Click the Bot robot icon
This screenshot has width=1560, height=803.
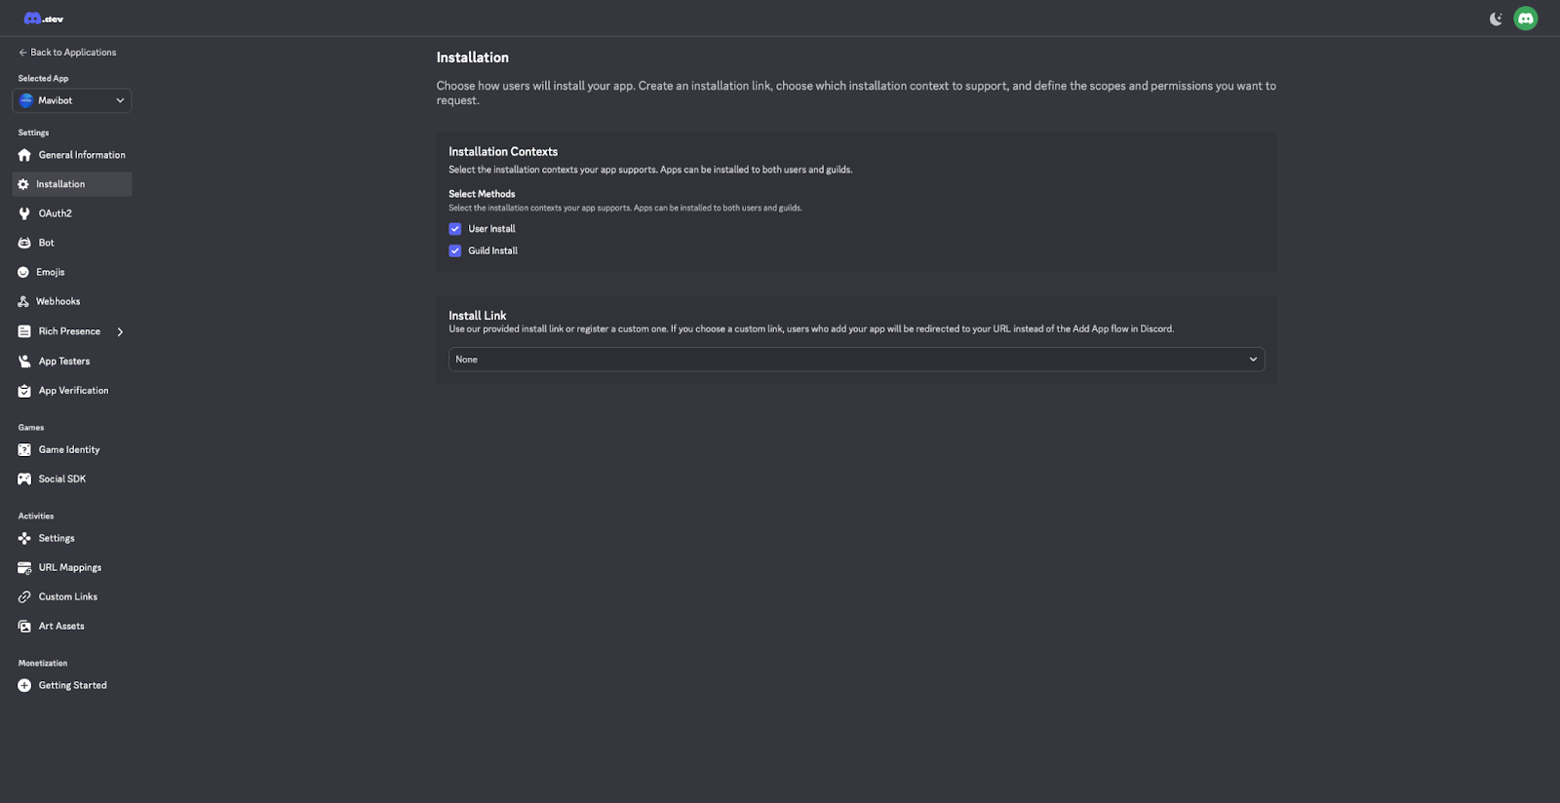(x=24, y=243)
